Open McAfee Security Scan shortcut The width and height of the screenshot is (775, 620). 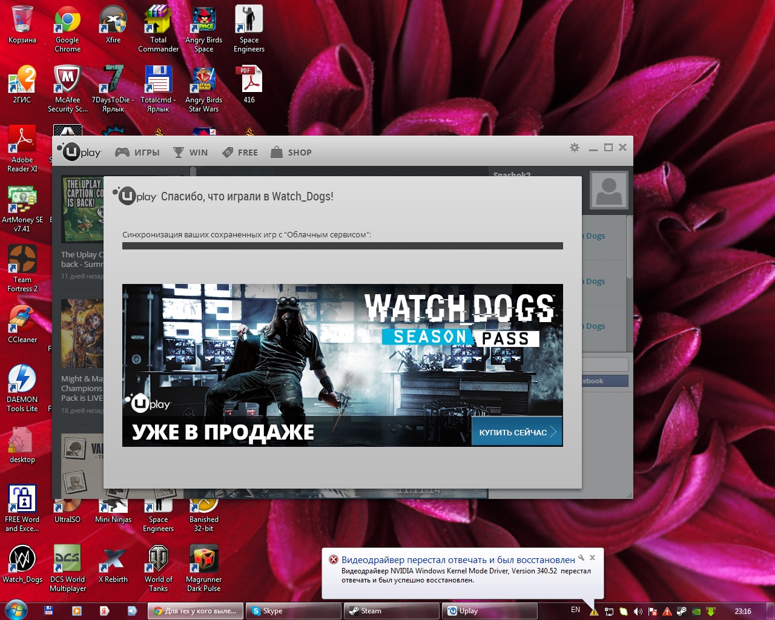tap(67, 88)
